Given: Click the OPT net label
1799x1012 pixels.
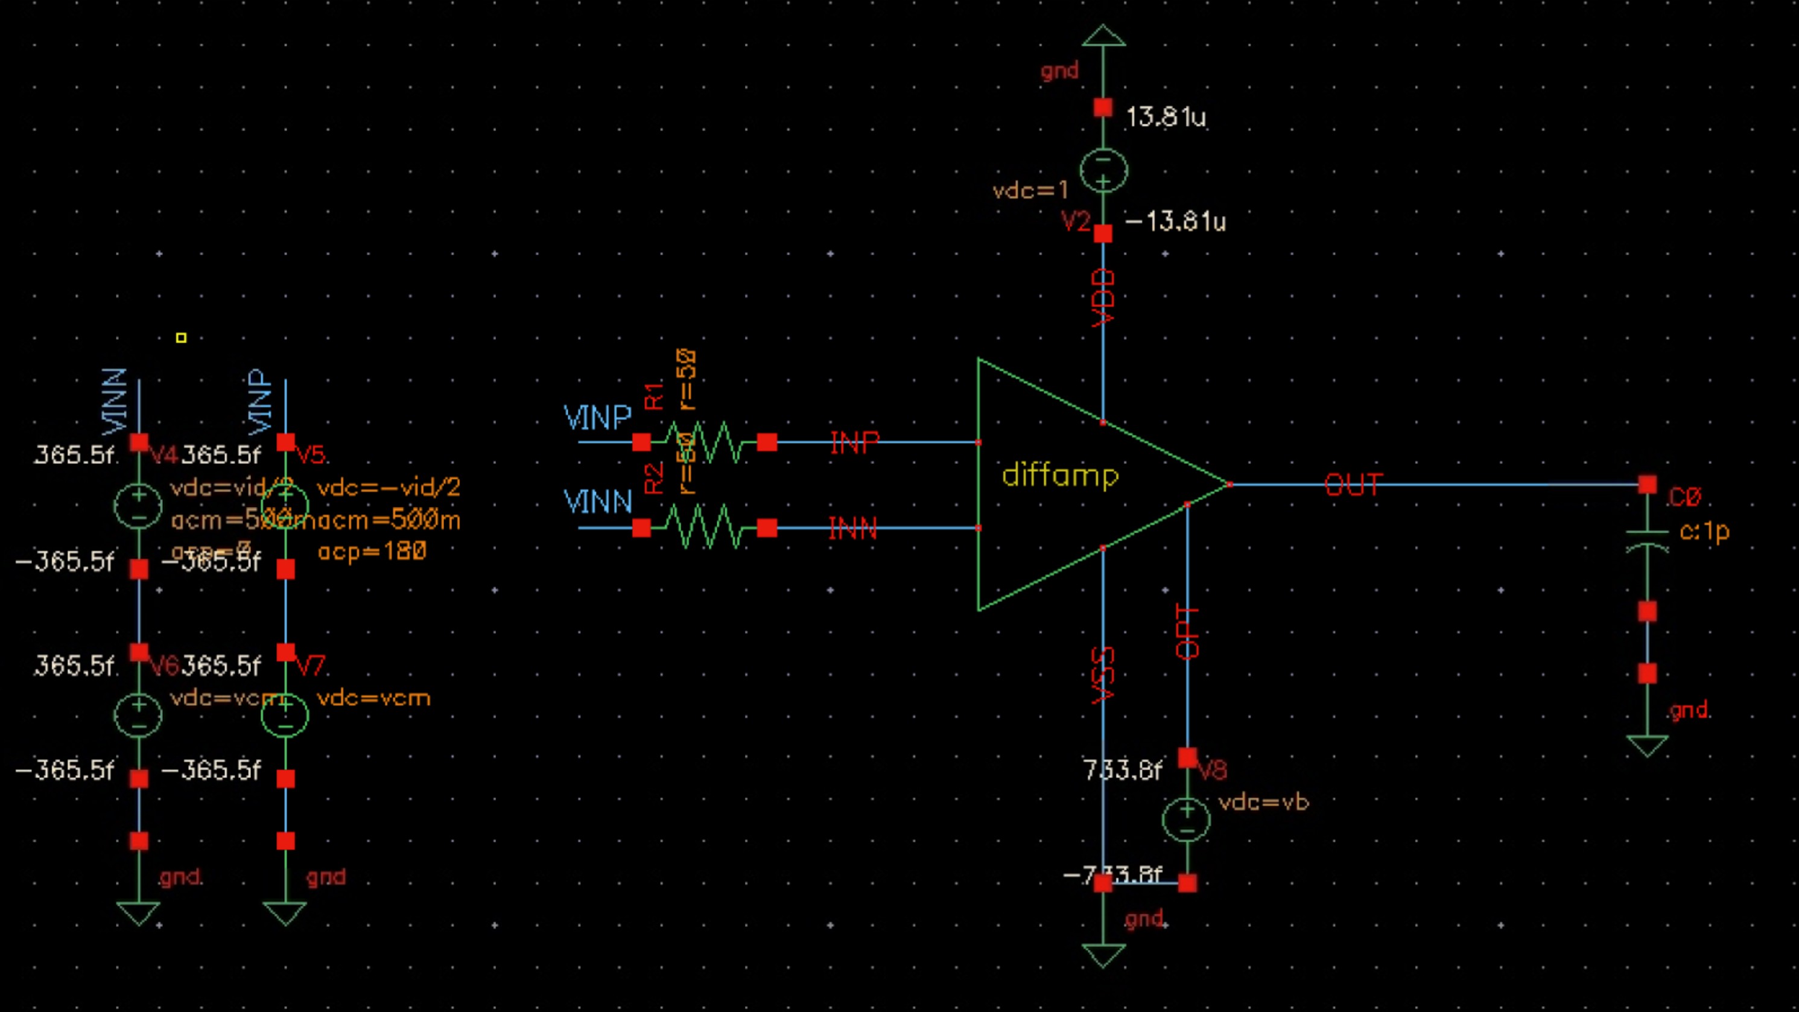Looking at the screenshot, I should pyautogui.click(x=1187, y=632).
